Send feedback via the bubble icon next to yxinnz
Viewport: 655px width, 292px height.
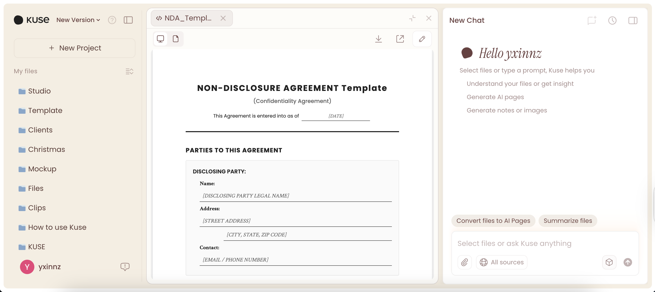125,267
